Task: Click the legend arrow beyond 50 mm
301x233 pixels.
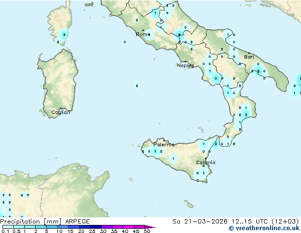Action: point(150,227)
